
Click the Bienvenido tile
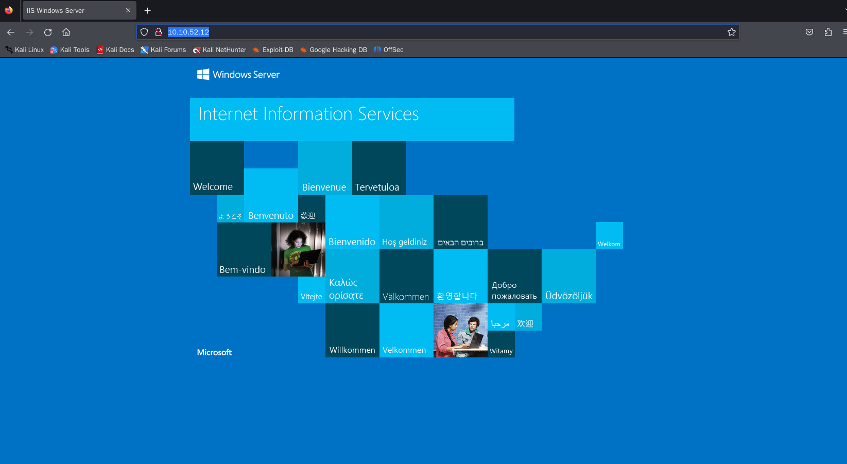pyautogui.click(x=352, y=222)
